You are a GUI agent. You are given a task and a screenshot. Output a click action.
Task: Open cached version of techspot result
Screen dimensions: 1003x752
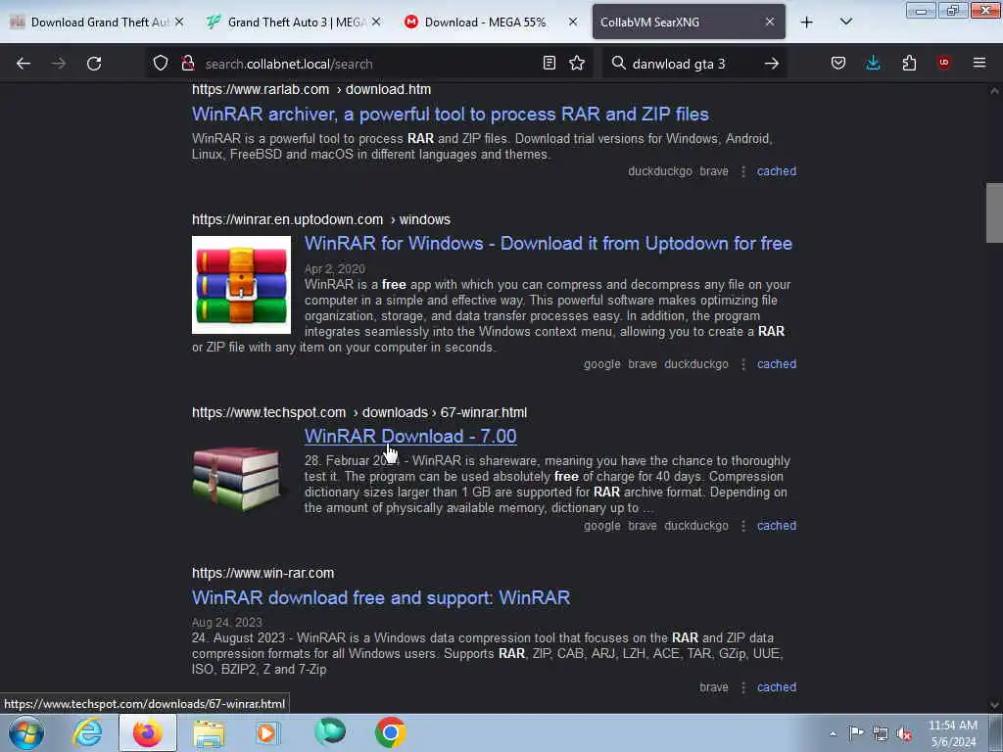[x=777, y=526]
